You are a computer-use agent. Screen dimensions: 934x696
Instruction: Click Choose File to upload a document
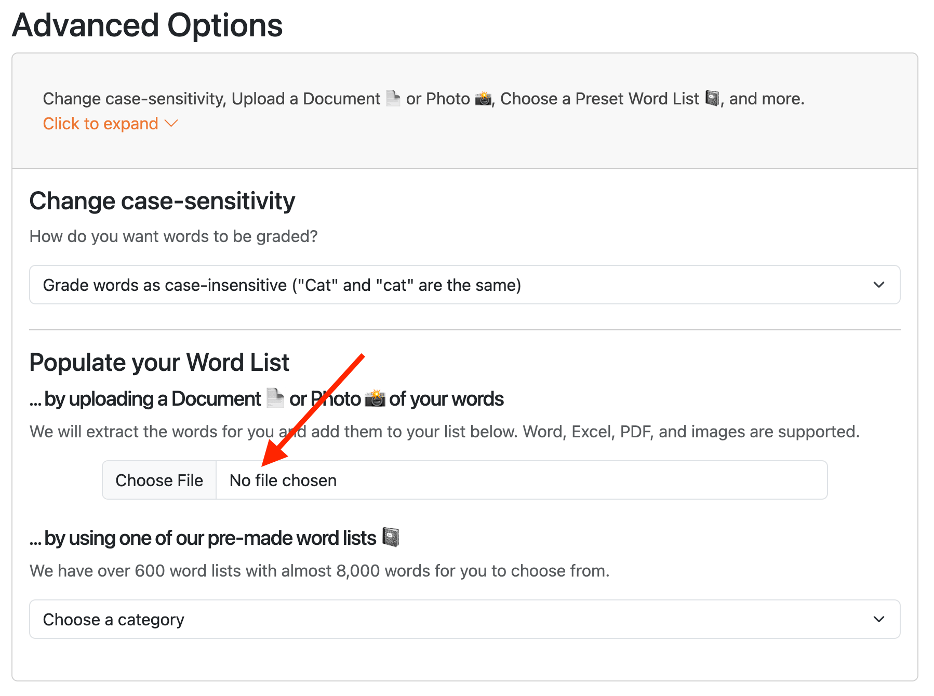tap(159, 480)
